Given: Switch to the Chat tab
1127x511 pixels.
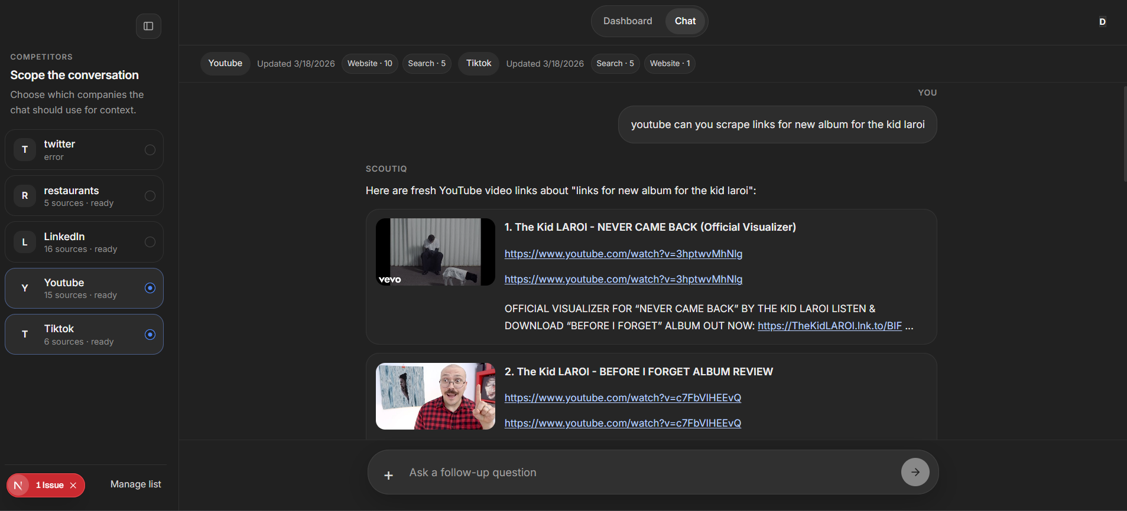Looking at the screenshot, I should click(x=685, y=21).
